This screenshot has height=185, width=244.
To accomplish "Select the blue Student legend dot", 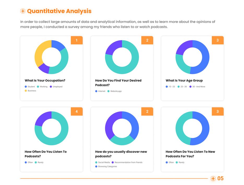I will coord(26,87).
